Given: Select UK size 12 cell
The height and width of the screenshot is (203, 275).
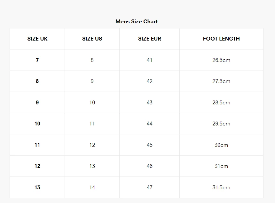Looking at the screenshot, I should coord(37,166).
